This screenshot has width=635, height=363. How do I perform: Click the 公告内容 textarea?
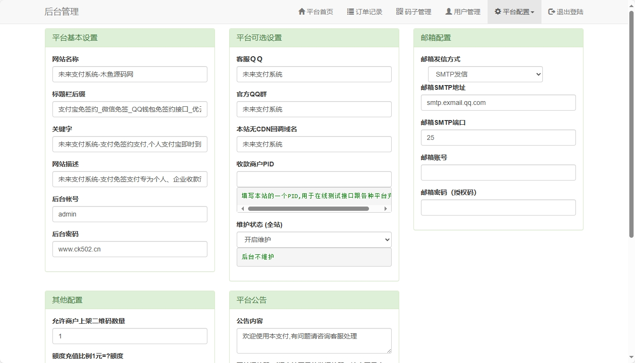click(x=314, y=341)
